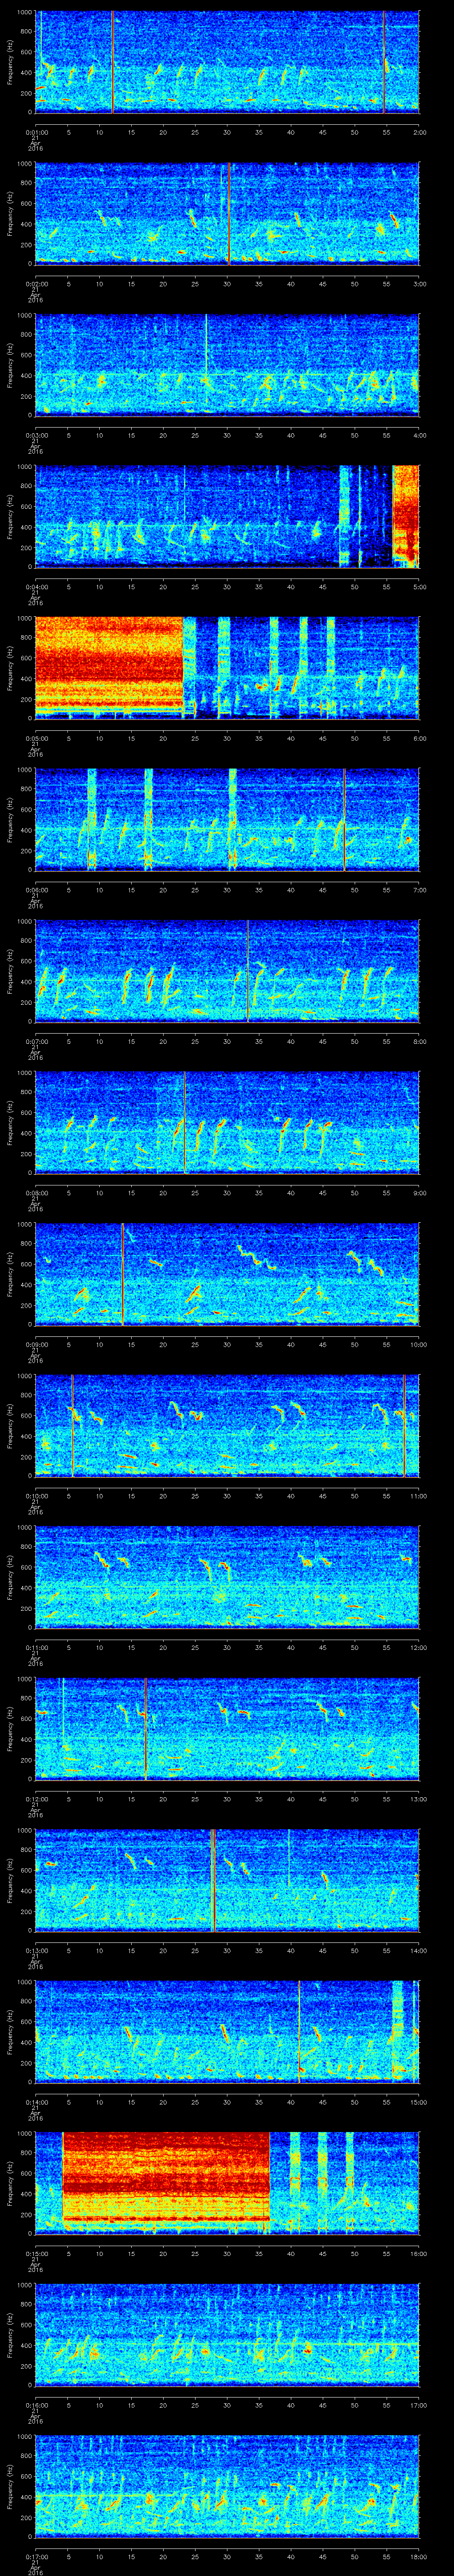Click the 0:03:00 start time label
The height and width of the screenshot is (2576, 454).
coord(37,434)
